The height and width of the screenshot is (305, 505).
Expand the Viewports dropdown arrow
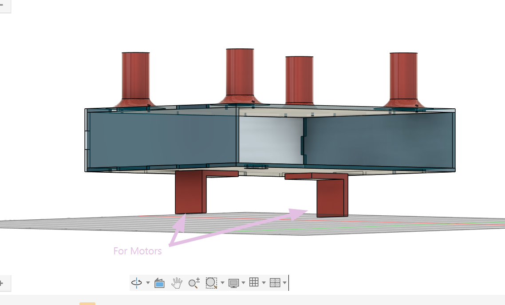[284, 283]
